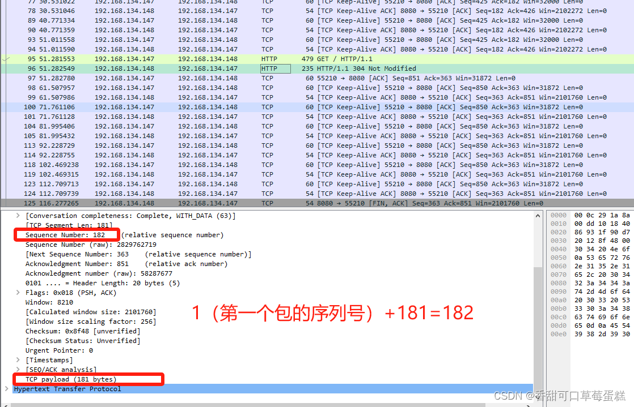Expand the [SEQ/ACK analysis] section

[x=18, y=370]
